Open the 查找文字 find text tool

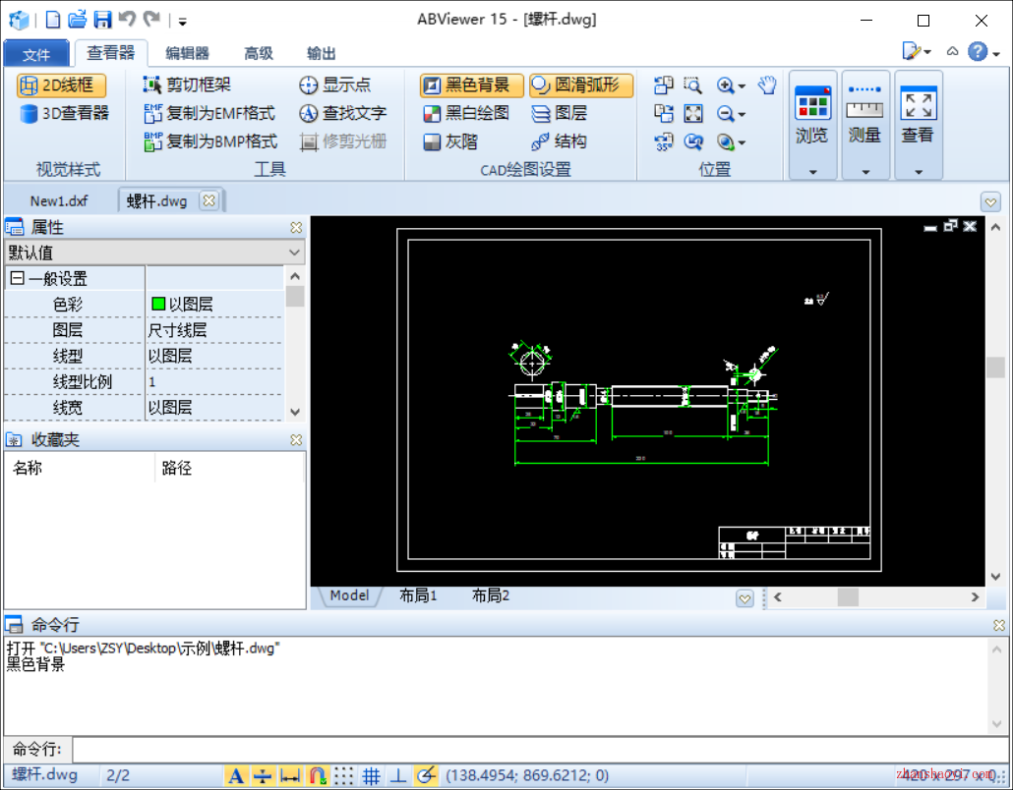coord(342,113)
